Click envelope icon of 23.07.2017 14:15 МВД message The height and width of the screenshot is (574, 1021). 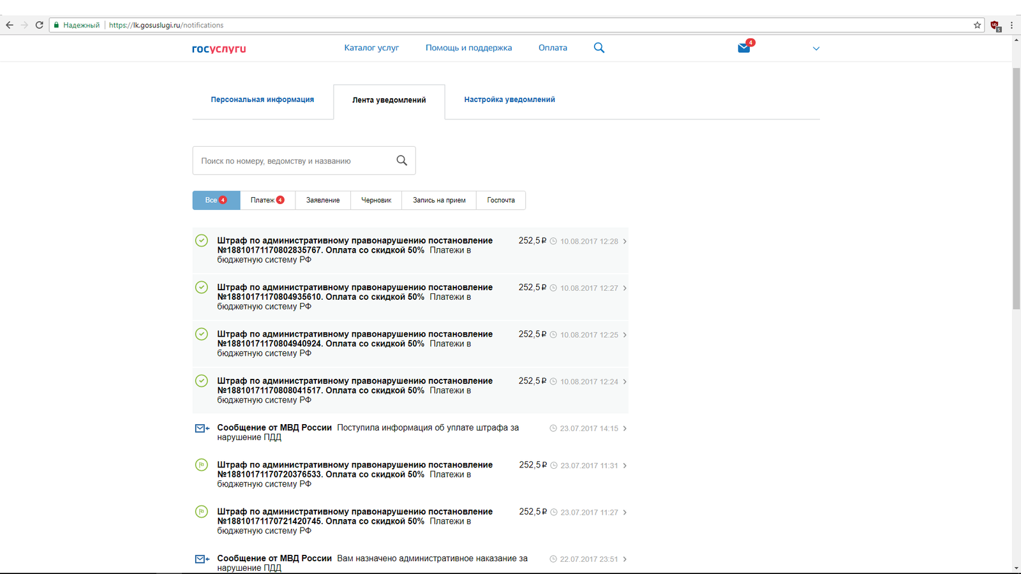coord(202,429)
